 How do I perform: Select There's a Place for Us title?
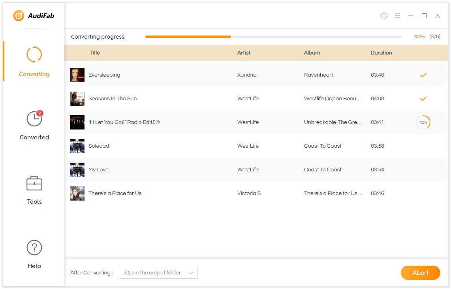pyautogui.click(x=115, y=193)
